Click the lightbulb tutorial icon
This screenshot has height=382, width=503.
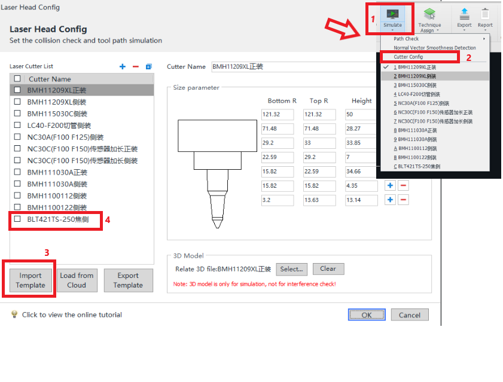tap(14, 314)
